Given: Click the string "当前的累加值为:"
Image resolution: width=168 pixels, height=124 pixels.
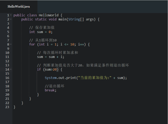Looking at the screenshot, I should point(95,78).
